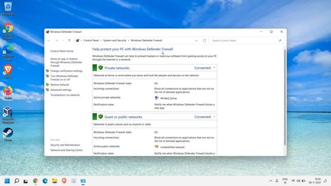Click the Unidentified network text

tap(172, 147)
